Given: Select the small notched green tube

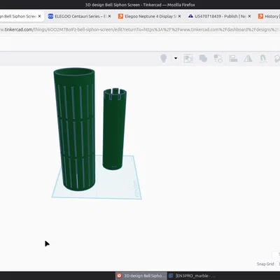Looking at the screenshot, I should click(114, 129).
